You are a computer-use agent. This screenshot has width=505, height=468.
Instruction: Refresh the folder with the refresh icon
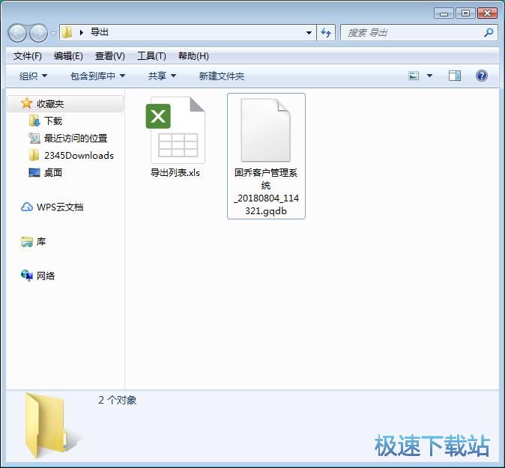pyautogui.click(x=326, y=32)
